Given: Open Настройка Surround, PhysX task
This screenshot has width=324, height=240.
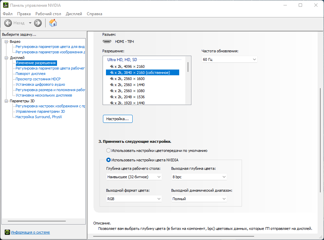Looking at the screenshot, I should pos(39,117).
